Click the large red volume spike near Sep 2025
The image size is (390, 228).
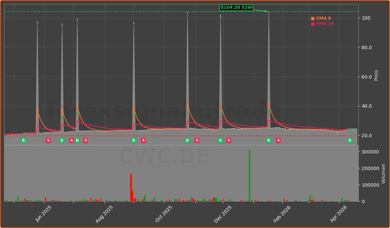coord(131,186)
